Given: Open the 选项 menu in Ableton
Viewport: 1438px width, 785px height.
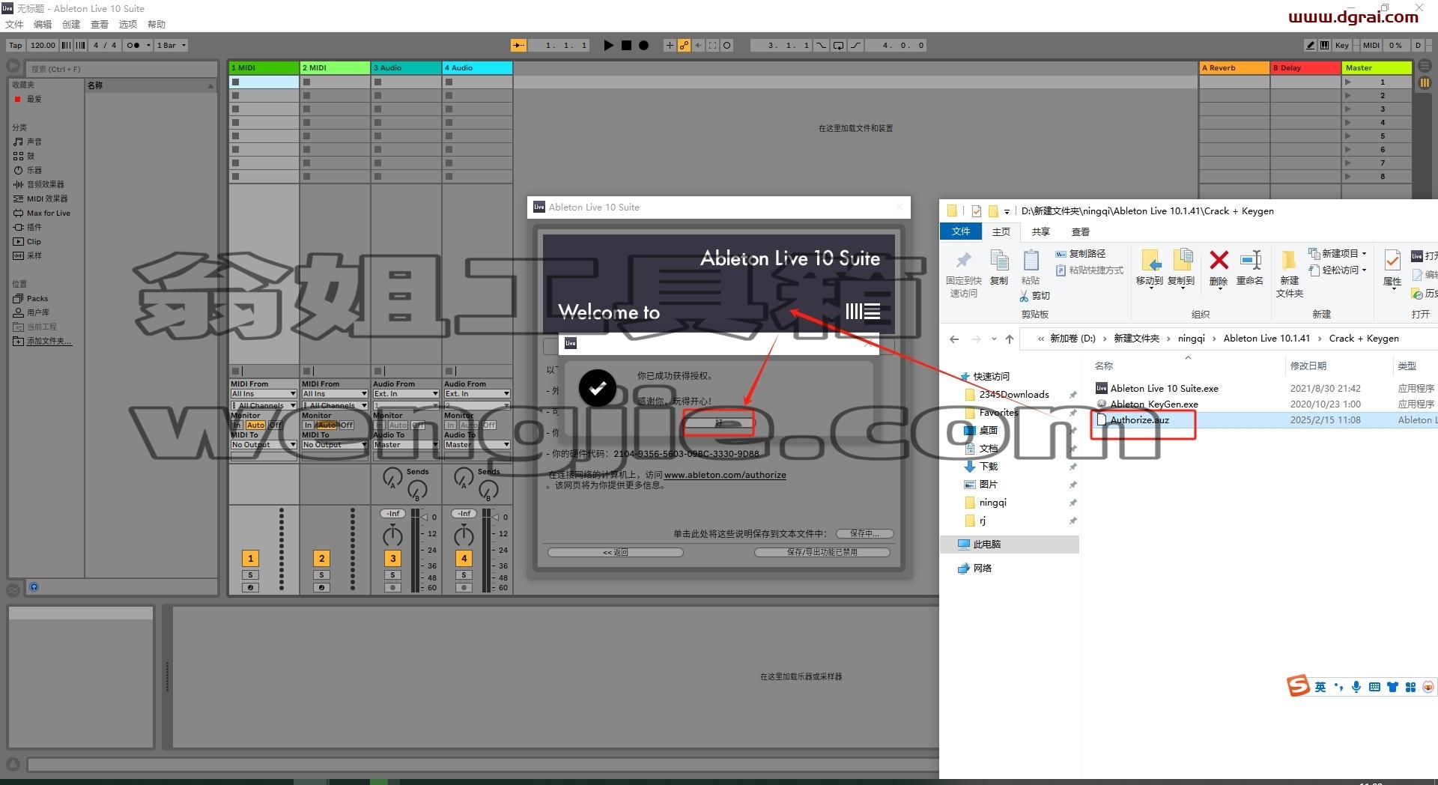Looking at the screenshot, I should tap(128, 25).
